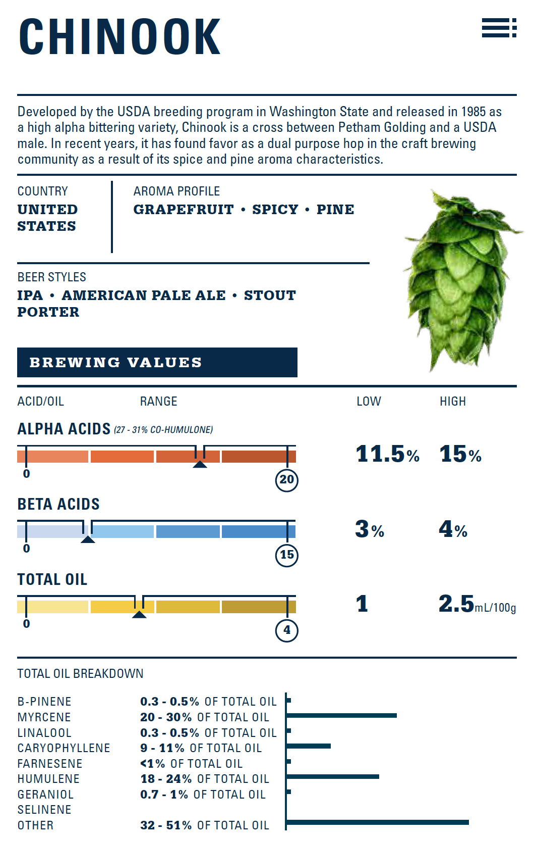Viewport: 536px width, 841px height.
Task: Click the Brewing Values banner
Action: tap(157, 362)
